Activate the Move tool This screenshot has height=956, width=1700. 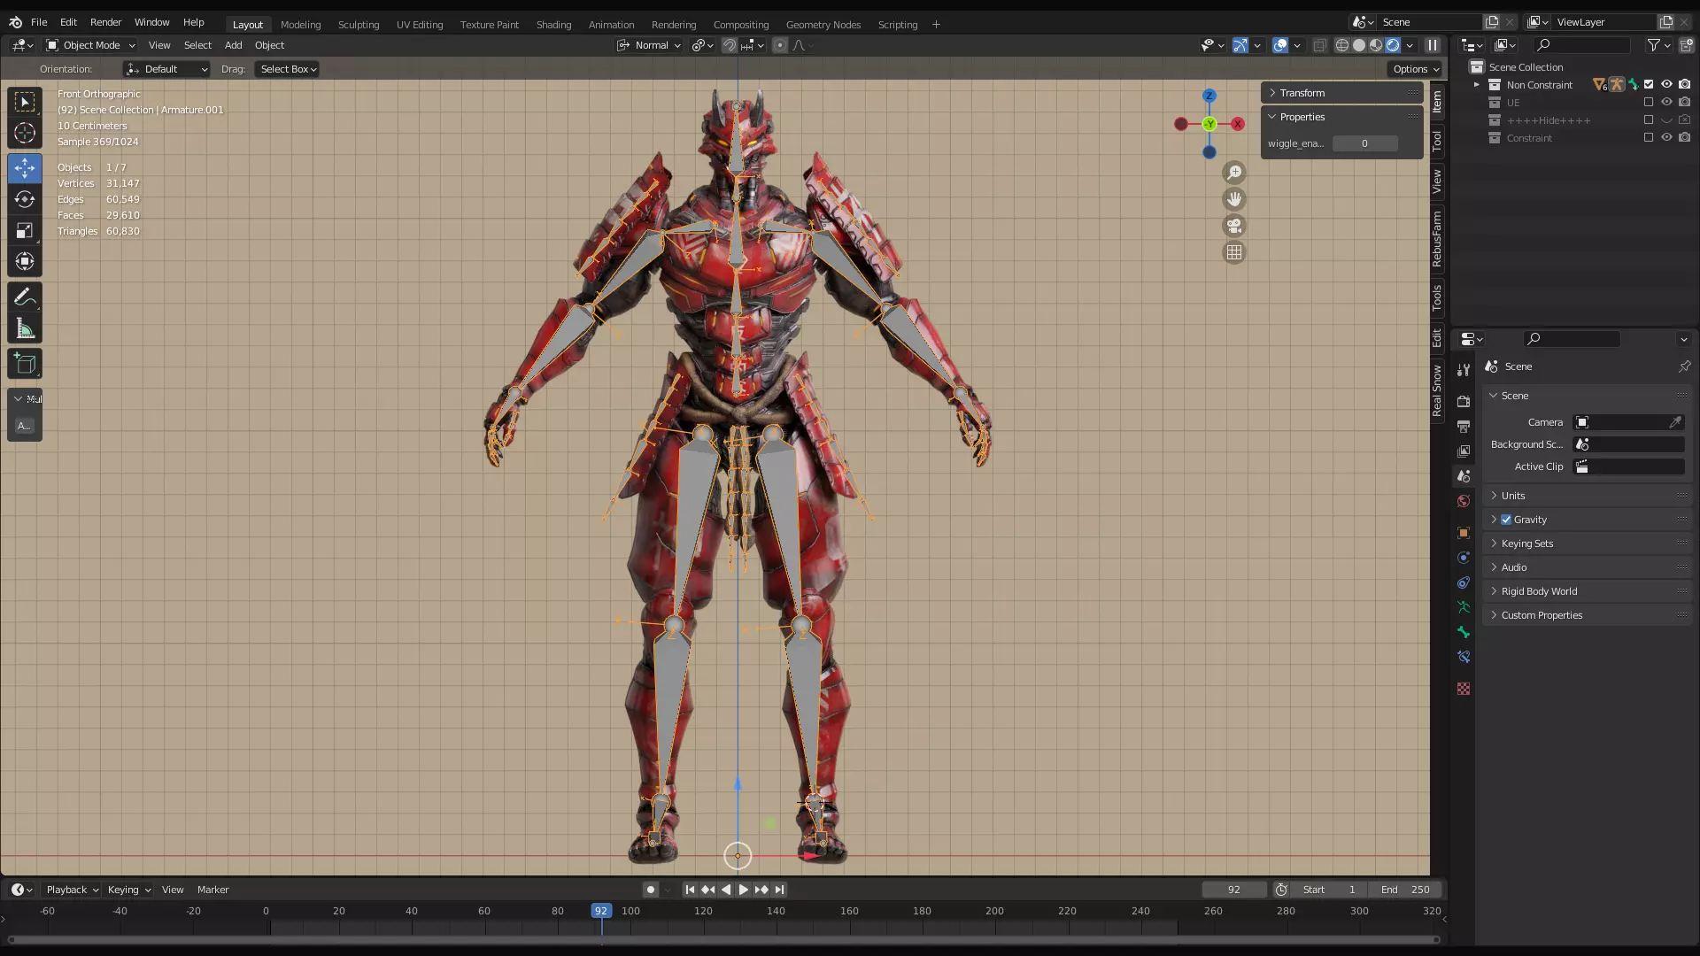point(25,168)
